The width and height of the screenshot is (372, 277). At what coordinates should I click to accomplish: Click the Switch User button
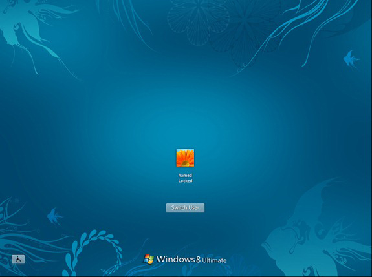coord(185,208)
